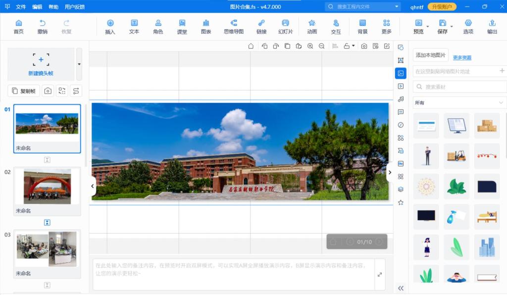Toggle the transition marker below frame 01
This screenshot has height=295, width=507.
coord(47,159)
